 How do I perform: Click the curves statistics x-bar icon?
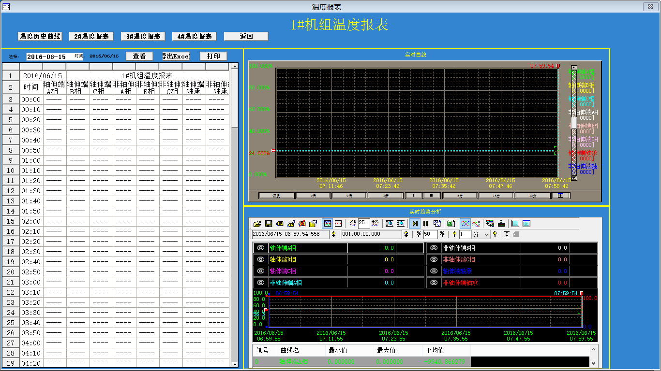[x=476, y=224]
